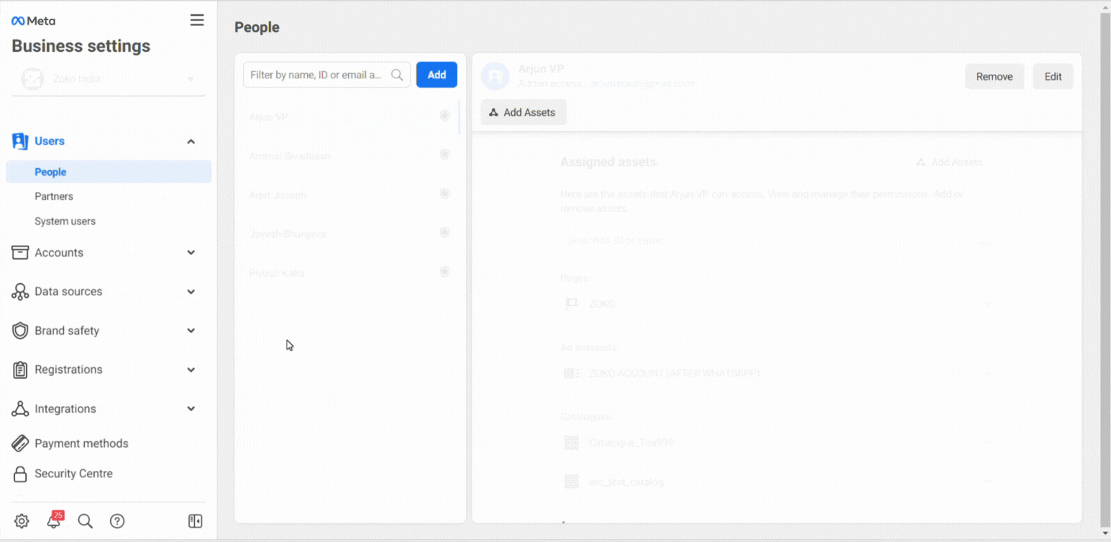
Task: Click the Brand safety shield icon
Action: (21, 331)
